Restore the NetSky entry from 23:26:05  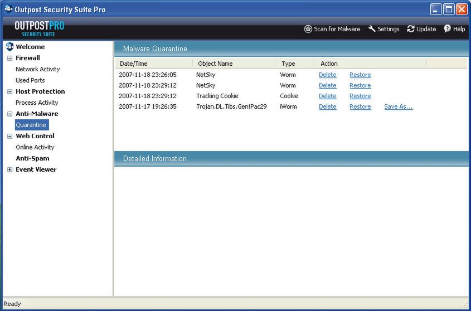pyautogui.click(x=360, y=75)
